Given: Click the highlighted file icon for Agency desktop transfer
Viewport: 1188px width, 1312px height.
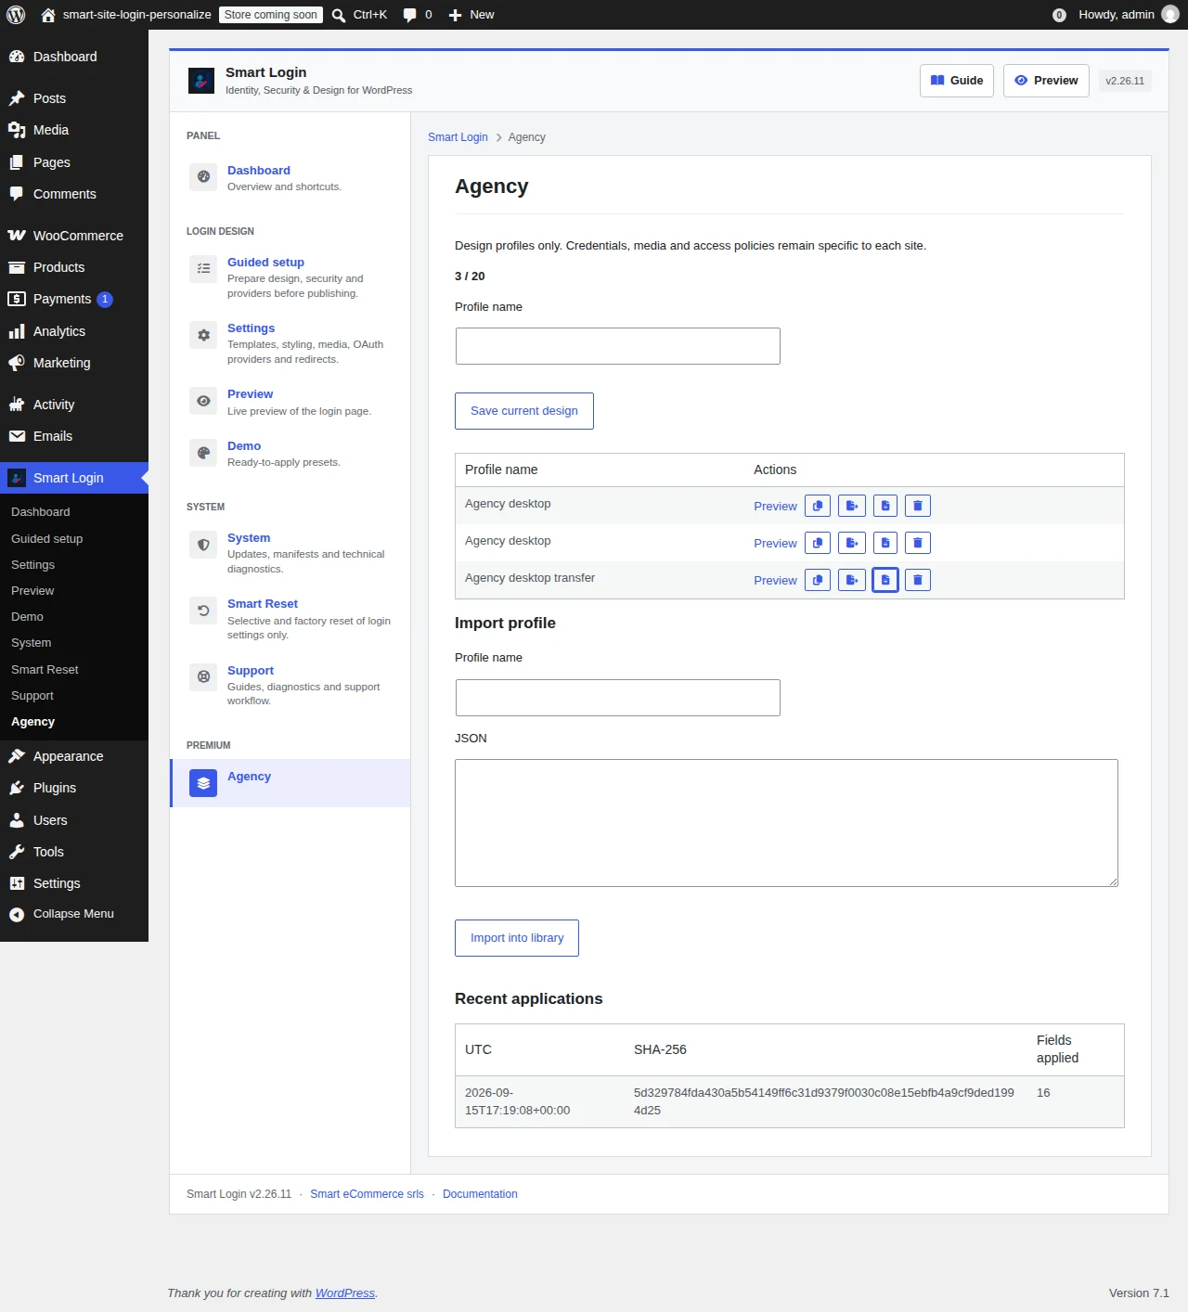Looking at the screenshot, I should pyautogui.click(x=885, y=580).
